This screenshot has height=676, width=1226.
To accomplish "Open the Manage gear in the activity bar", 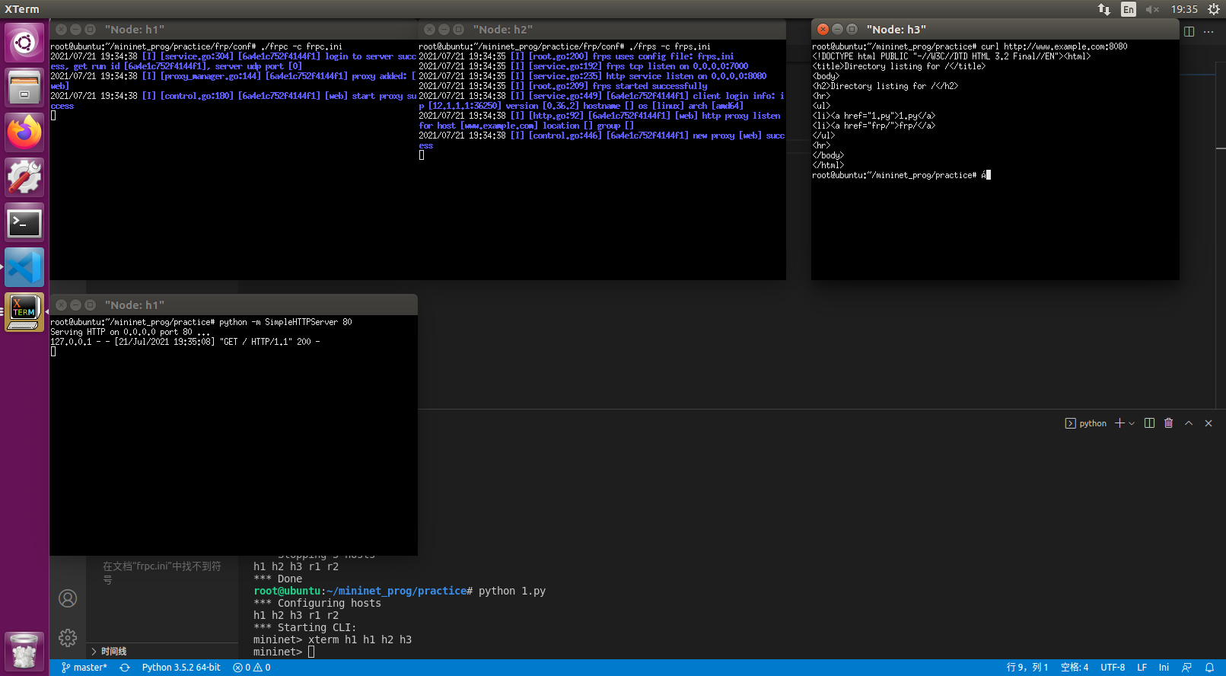I will (x=68, y=637).
